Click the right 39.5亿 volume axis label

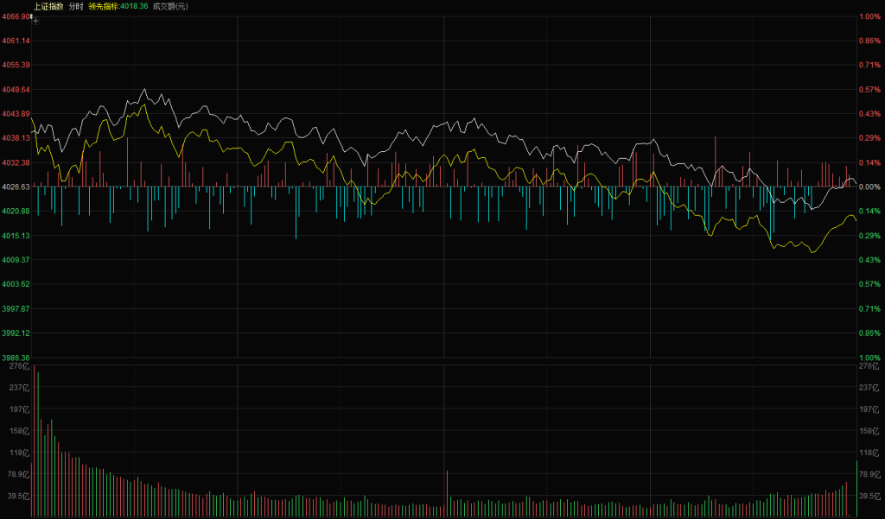(868, 497)
